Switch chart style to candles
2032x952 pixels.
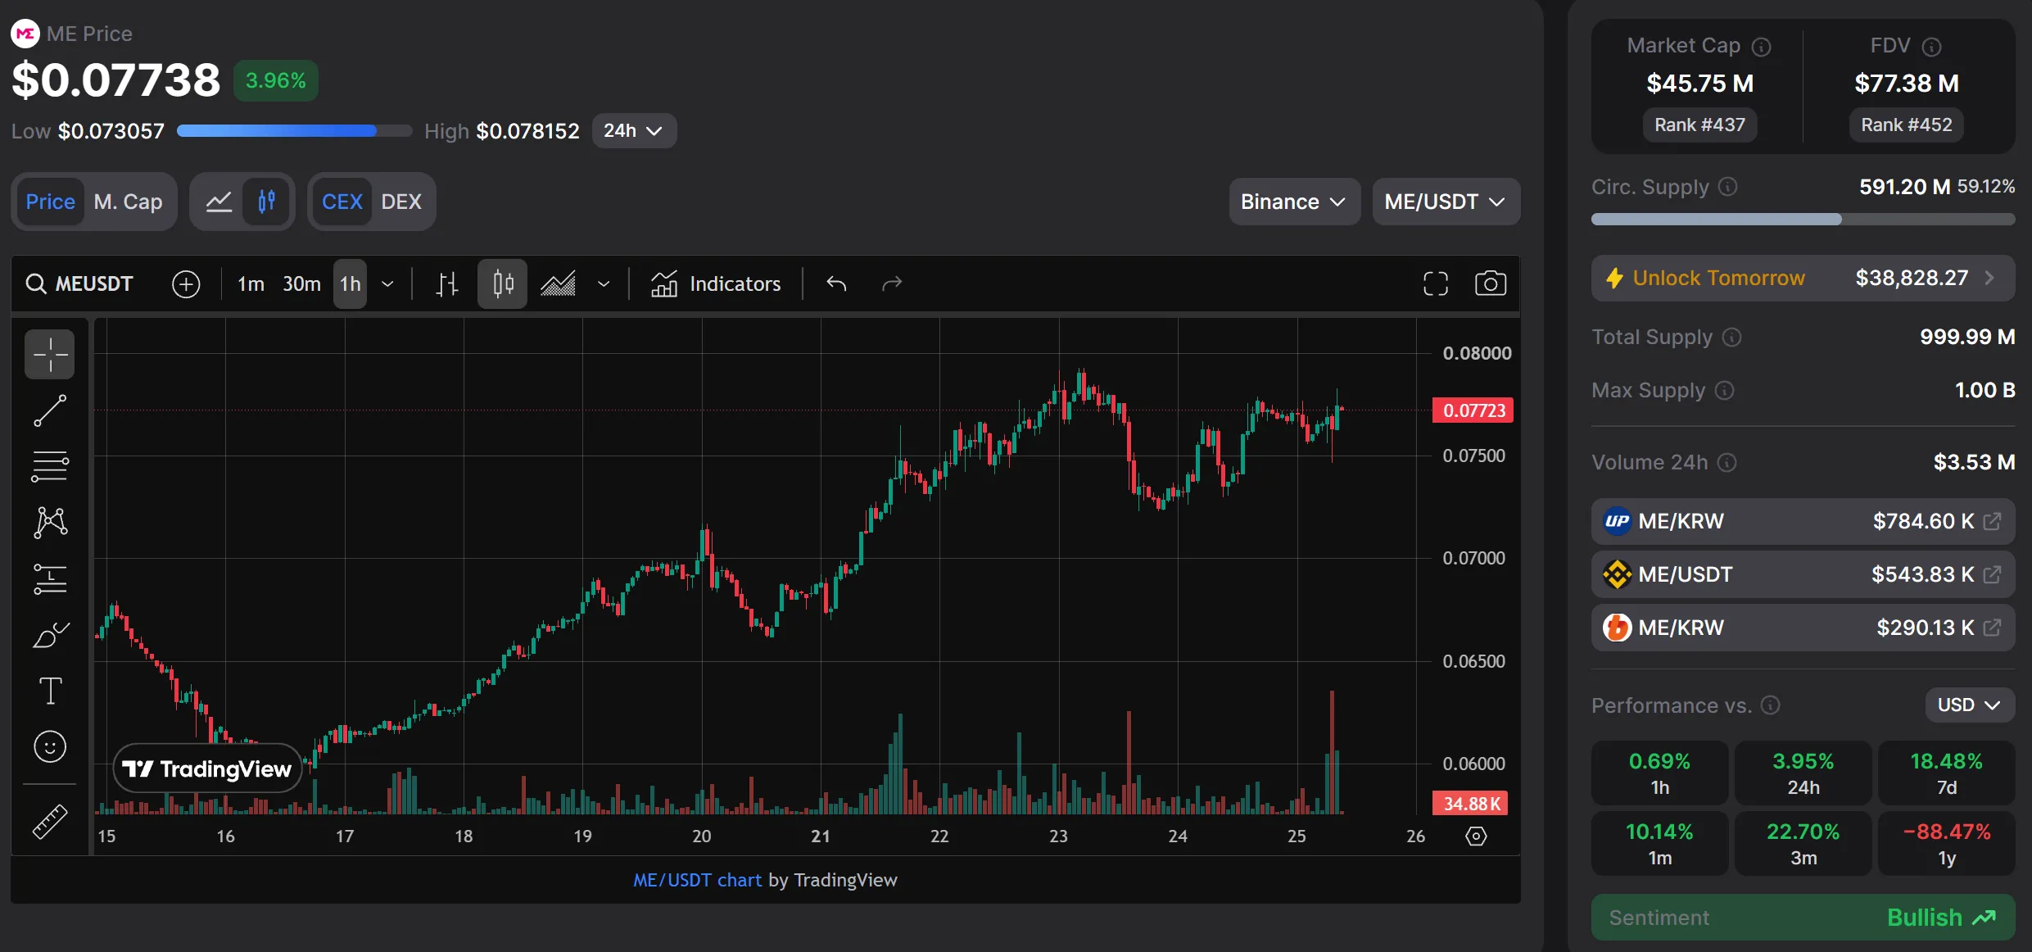[x=503, y=283]
